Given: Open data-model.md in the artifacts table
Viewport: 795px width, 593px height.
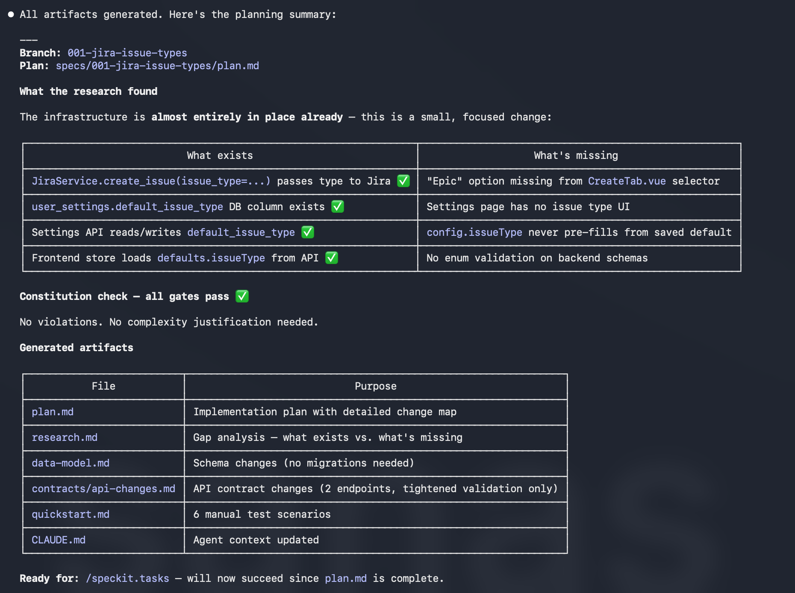Looking at the screenshot, I should pos(71,463).
